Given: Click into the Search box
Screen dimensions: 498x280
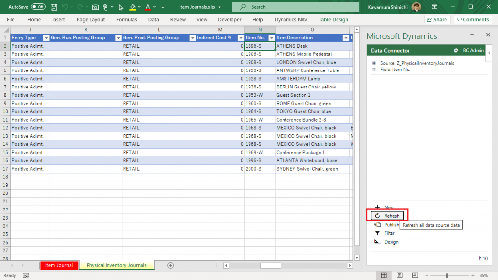Looking at the screenshot, I should tap(296, 7).
